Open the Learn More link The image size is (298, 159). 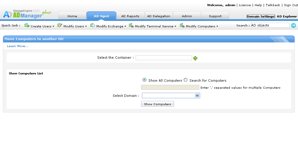(18, 46)
